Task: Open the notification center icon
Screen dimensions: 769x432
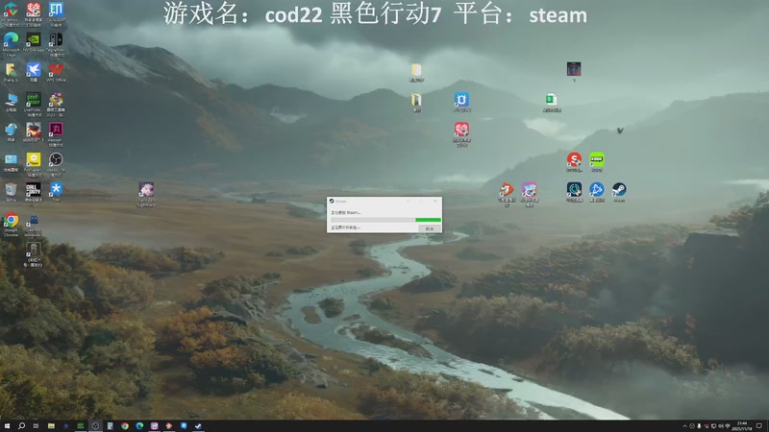Action: point(759,426)
